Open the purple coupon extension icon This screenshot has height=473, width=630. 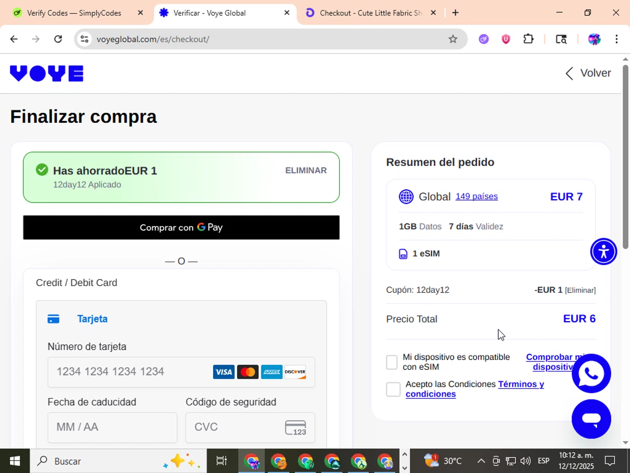point(484,39)
